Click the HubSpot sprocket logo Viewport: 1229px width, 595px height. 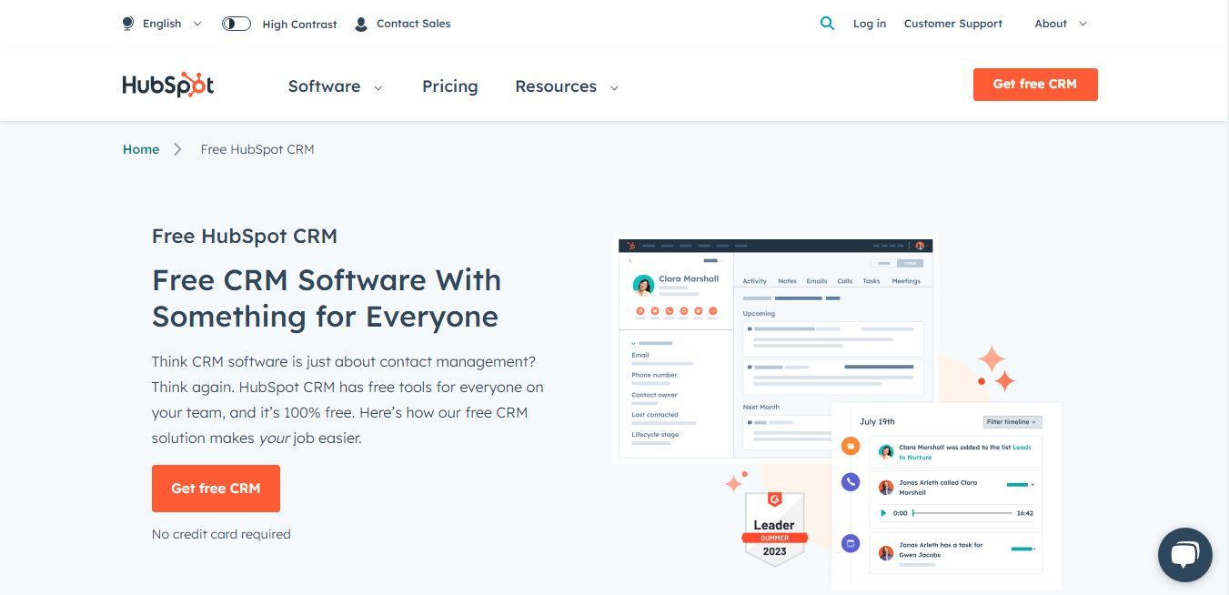(x=167, y=84)
